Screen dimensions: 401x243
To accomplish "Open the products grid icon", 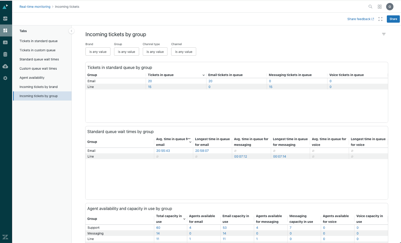I will [380, 7].
